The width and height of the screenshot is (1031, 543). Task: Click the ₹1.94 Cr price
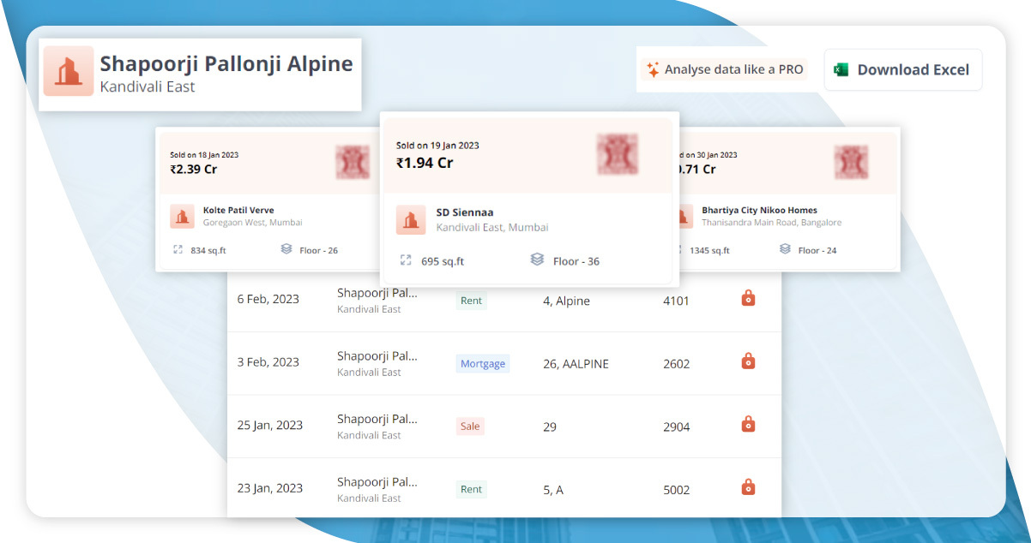pyautogui.click(x=424, y=163)
